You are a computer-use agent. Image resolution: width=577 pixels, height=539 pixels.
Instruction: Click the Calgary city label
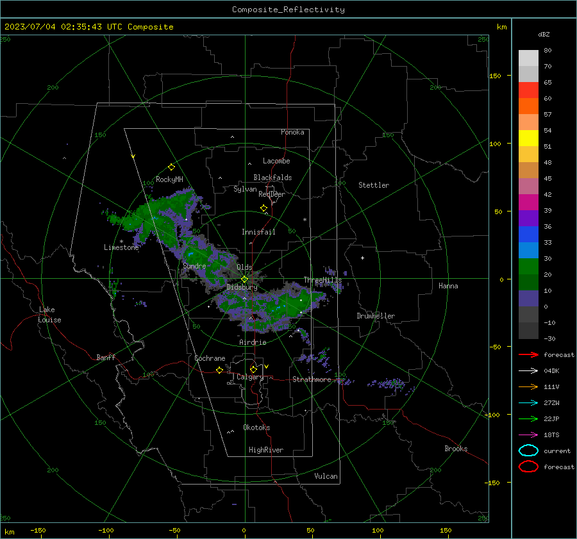coord(250,377)
